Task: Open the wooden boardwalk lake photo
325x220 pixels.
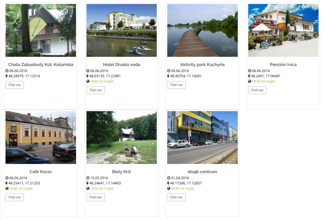Action: tap(203, 30)
